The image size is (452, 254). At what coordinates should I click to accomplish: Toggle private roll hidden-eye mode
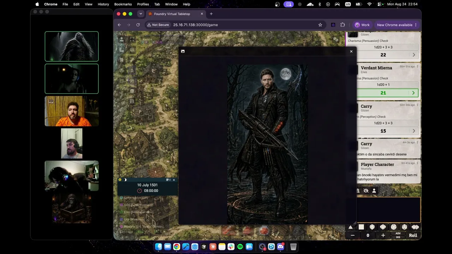coord(366,191)
